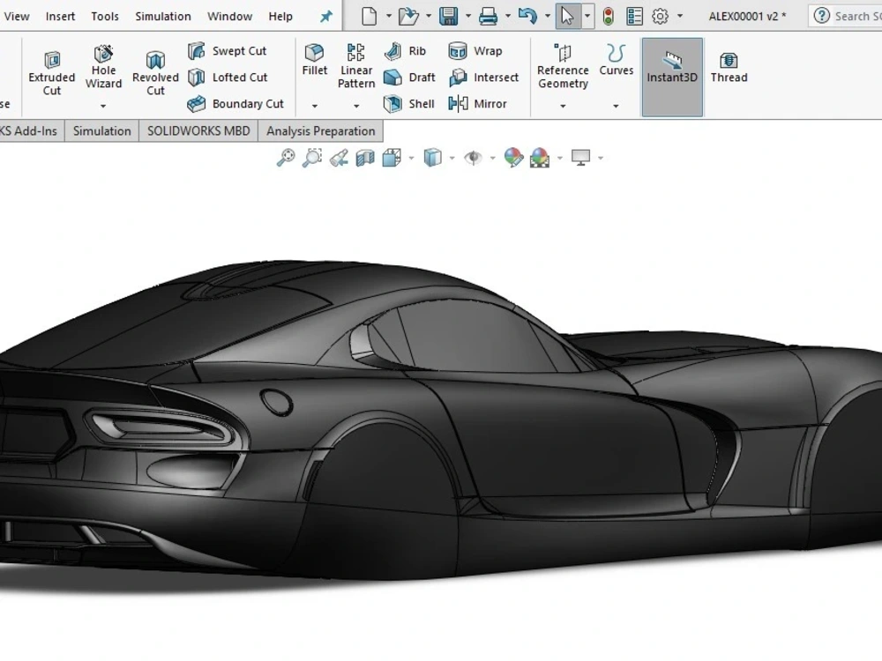The image size is (882, 661).
Task: Select the Zoom to Fit icon
Action: pyautogui.click(x=284, y=157)
